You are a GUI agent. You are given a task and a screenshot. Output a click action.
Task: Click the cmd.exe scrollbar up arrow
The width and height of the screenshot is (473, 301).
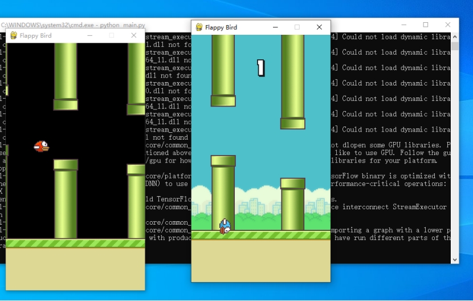[455, 37]
